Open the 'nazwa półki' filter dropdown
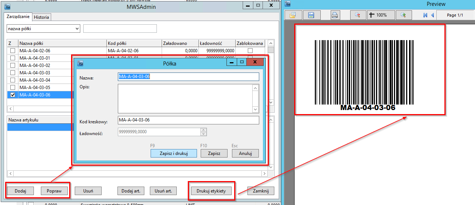 tap(43, 28)
